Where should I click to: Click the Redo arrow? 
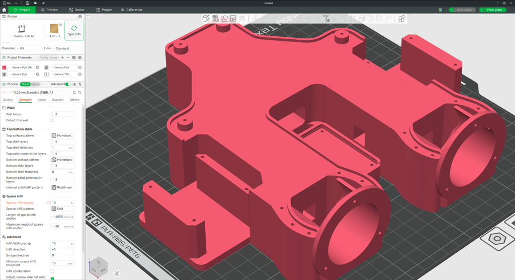[43, 3]
